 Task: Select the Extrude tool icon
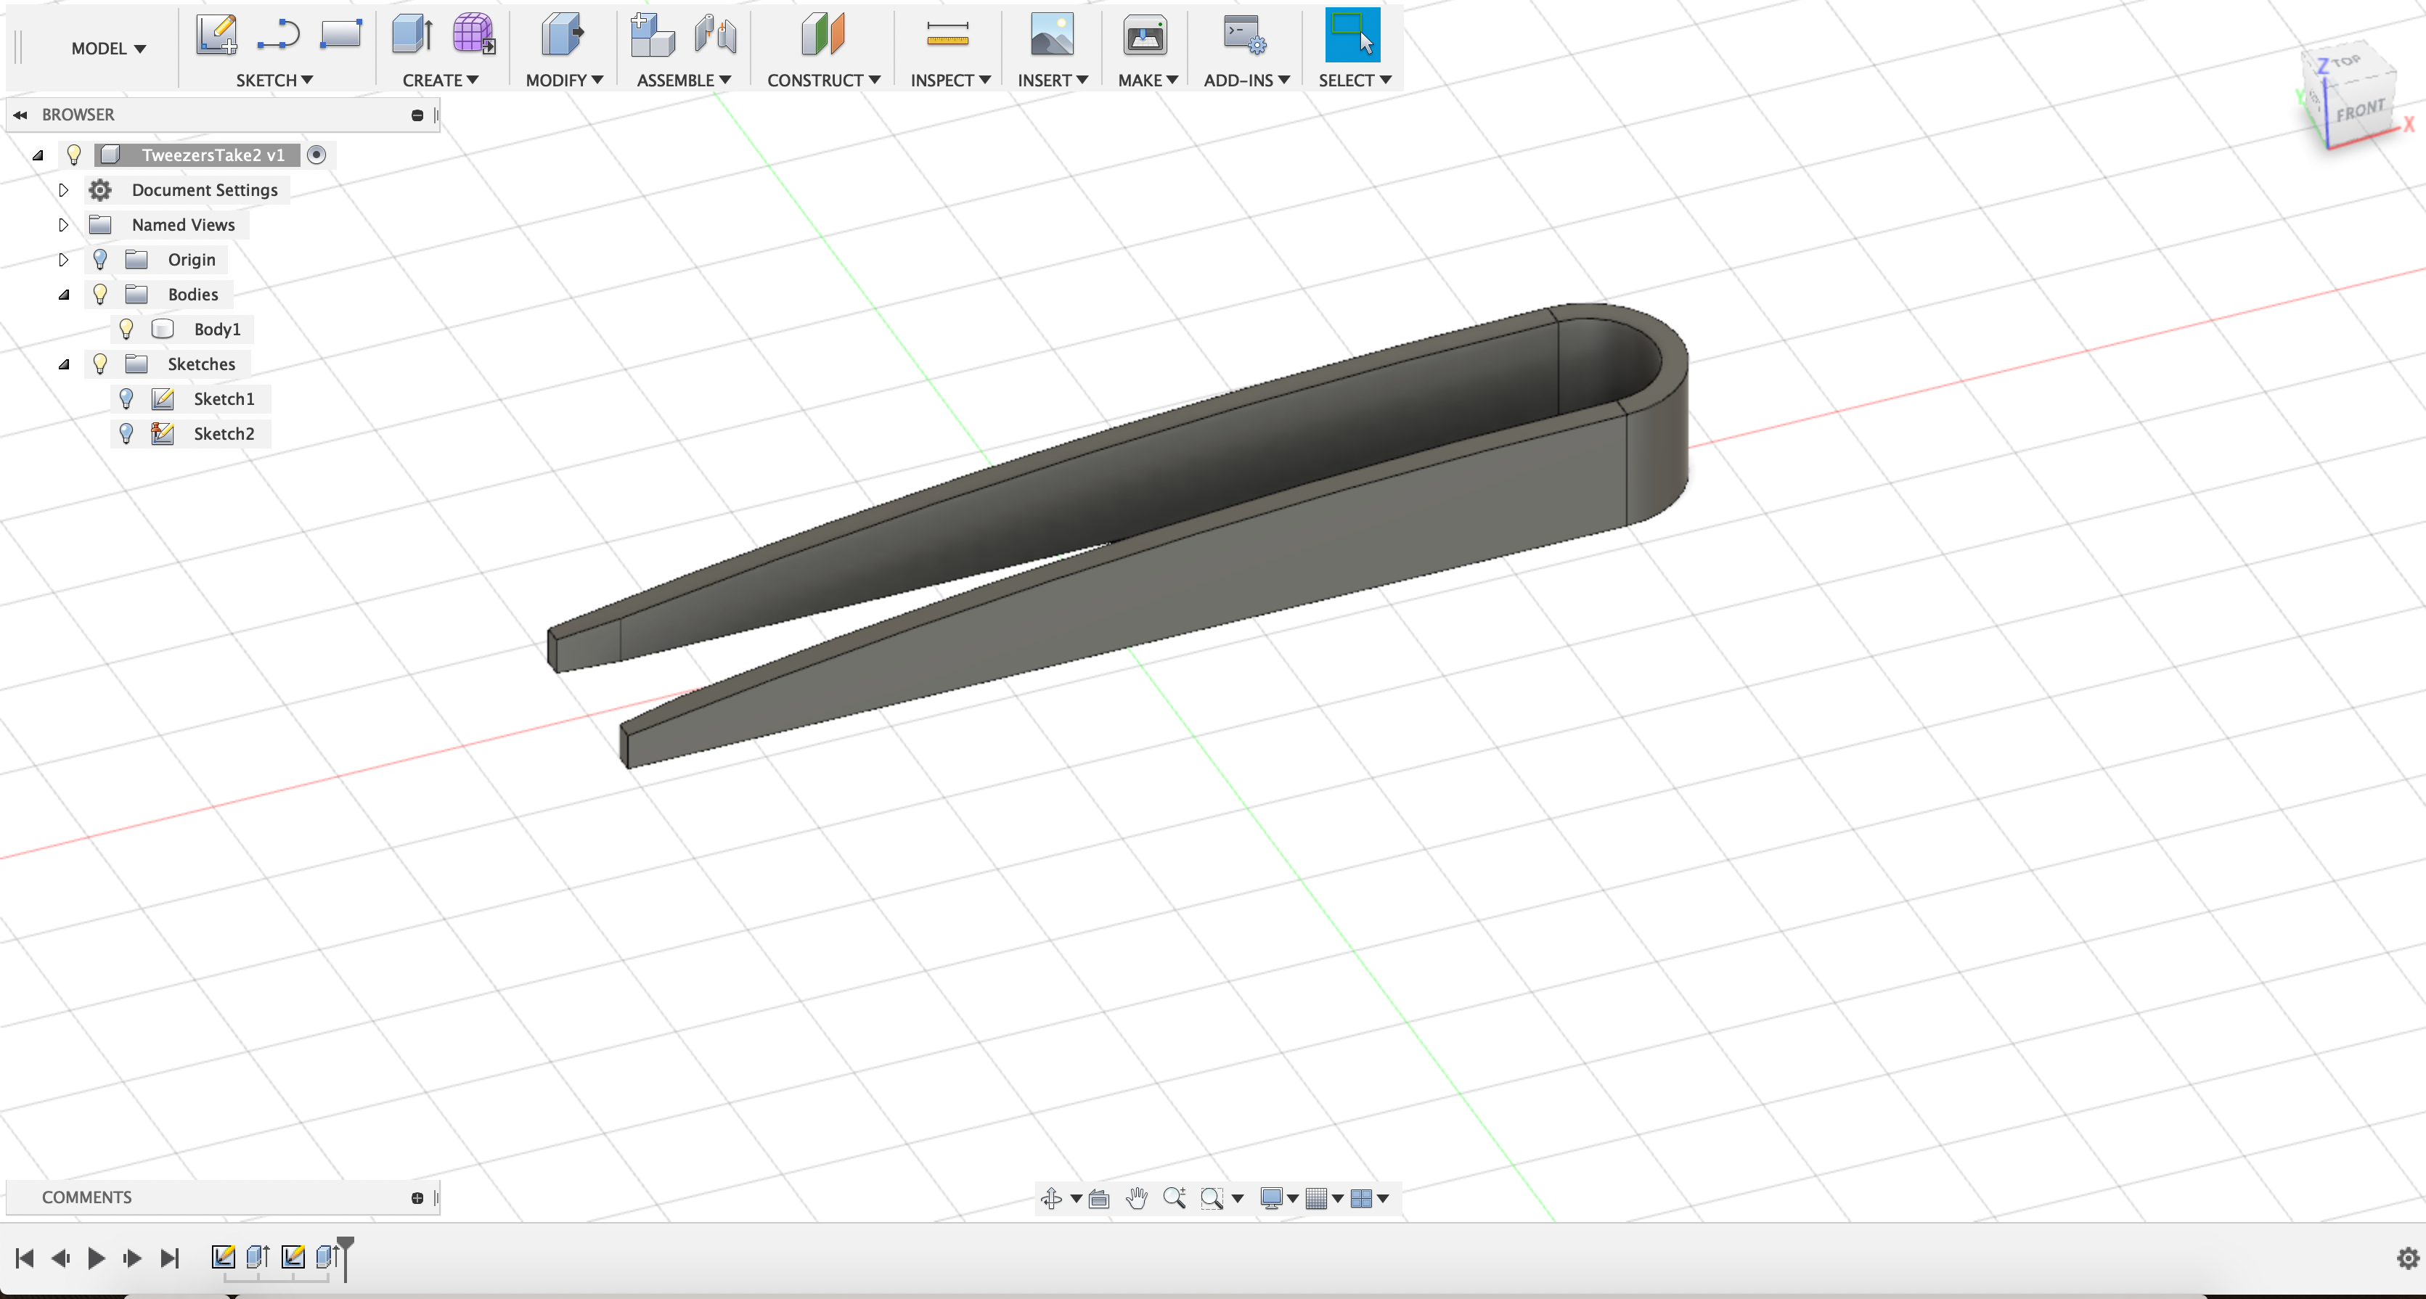tap(412, 35)
